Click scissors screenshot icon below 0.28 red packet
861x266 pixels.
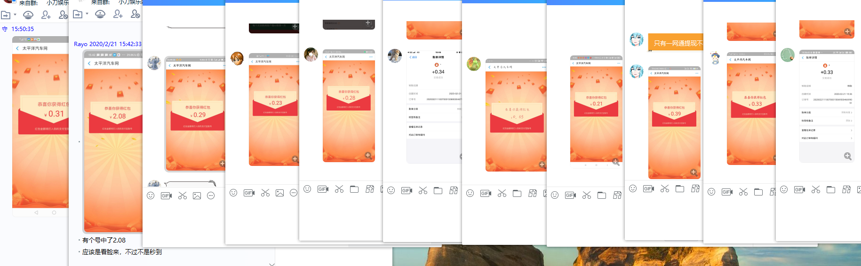pyautogui.click(x=339, y=189)
